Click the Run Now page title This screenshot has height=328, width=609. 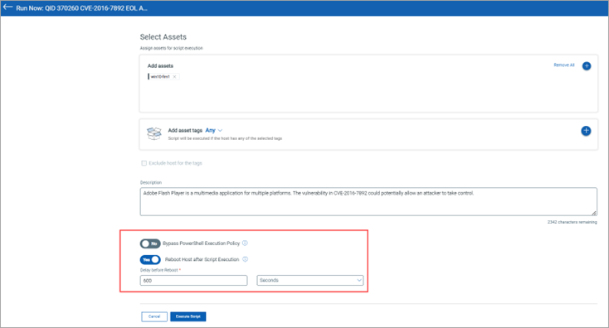pyautogui.click(x=81, y=8)
